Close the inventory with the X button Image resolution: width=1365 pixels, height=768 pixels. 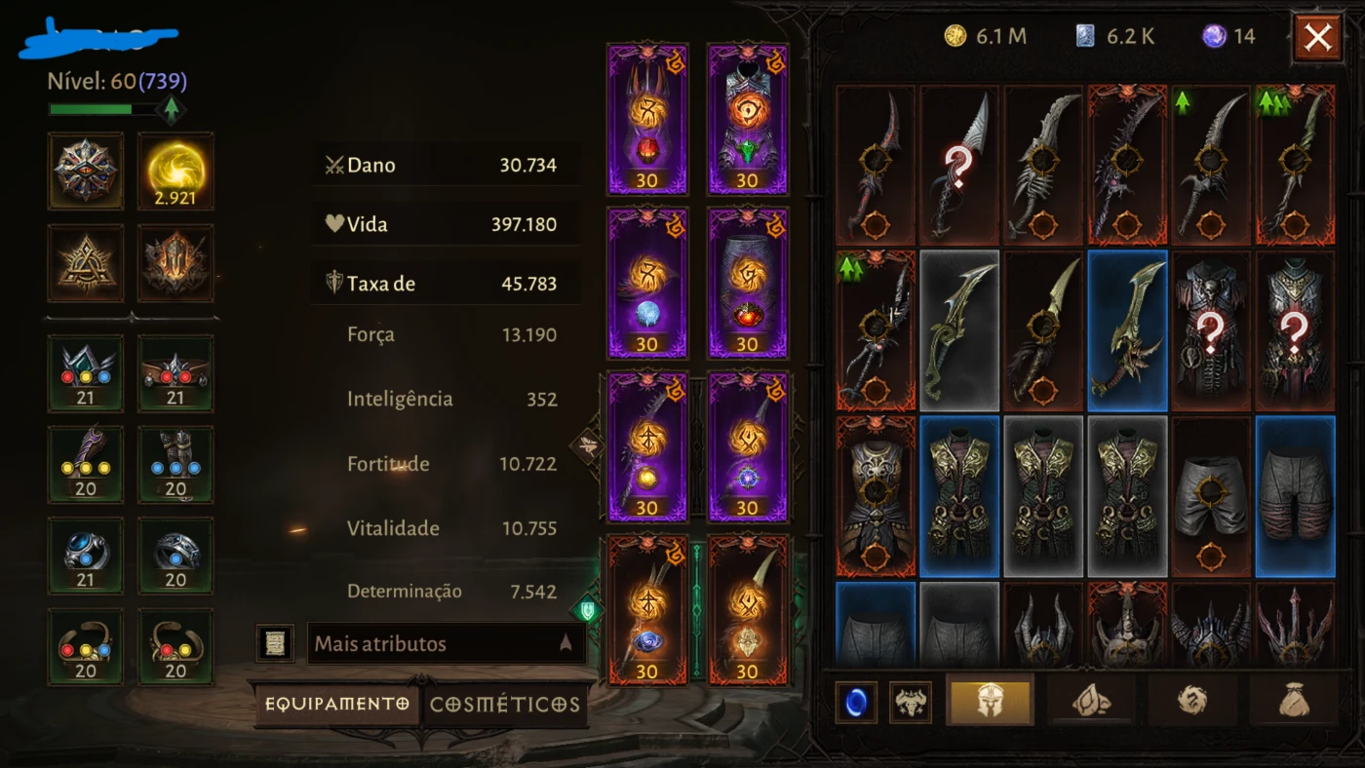[x=1317, y=38]
